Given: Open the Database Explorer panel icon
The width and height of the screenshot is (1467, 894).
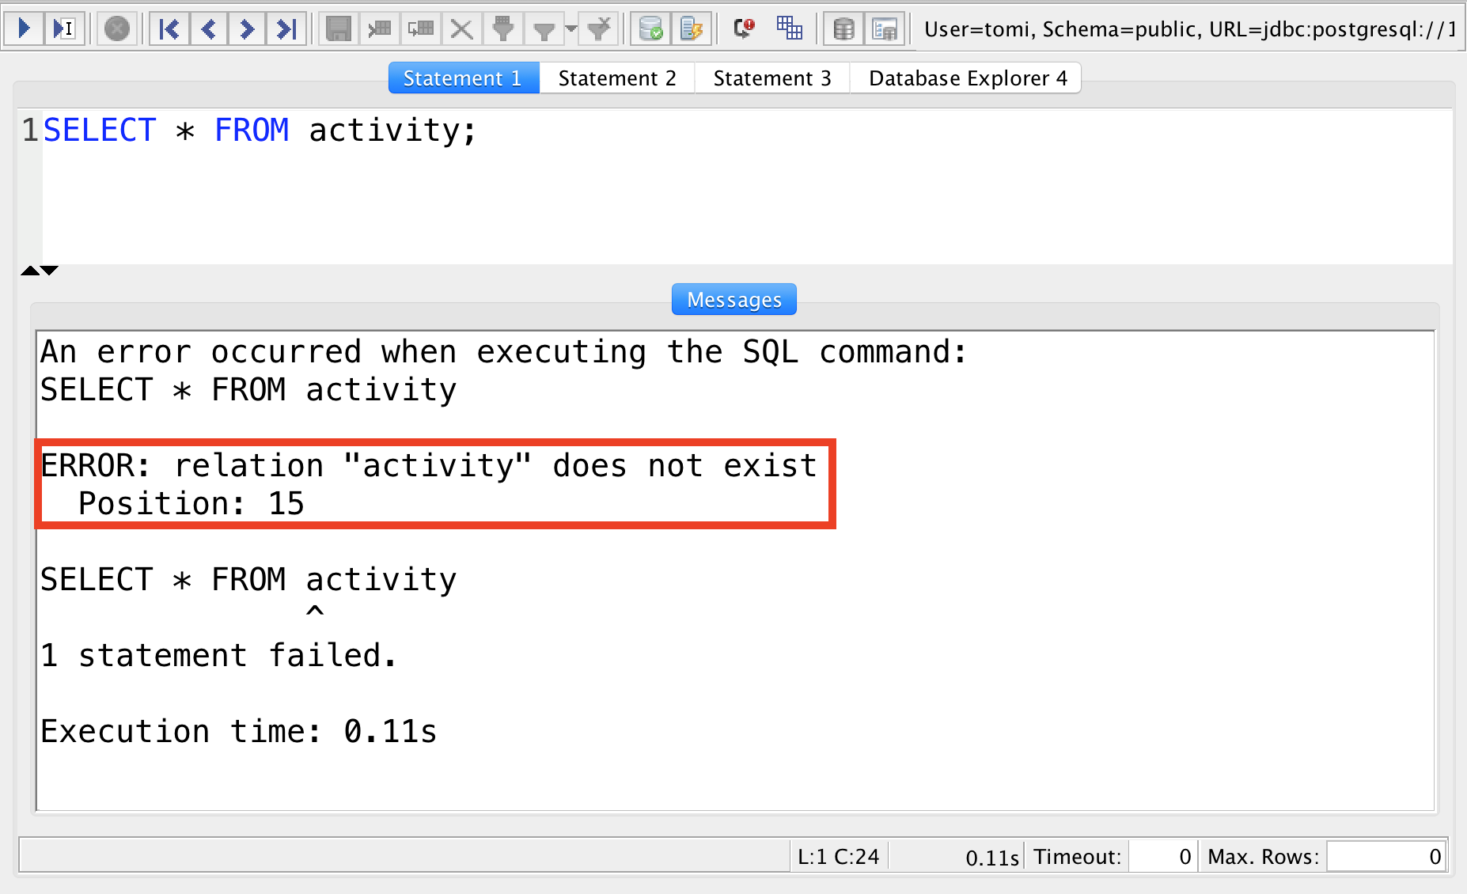Looking at the screenshot, I should click(x=885, y=28).
